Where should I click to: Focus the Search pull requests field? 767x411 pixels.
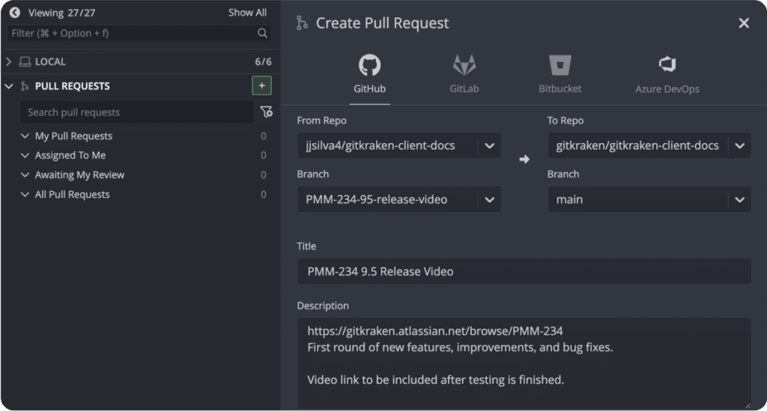[x=136, y=112]
